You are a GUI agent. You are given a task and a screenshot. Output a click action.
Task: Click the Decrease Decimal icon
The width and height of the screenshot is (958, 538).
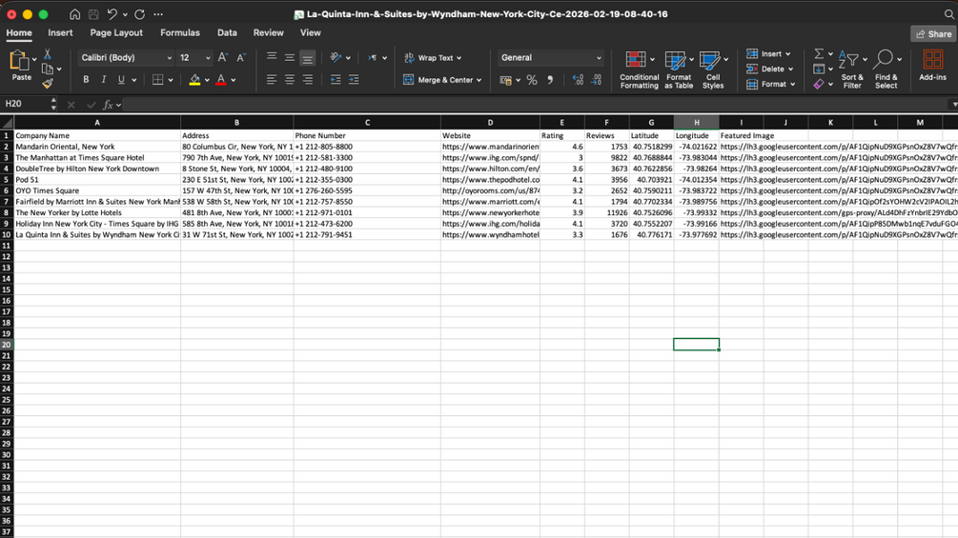pyautogui.click(x=597, y=80)
